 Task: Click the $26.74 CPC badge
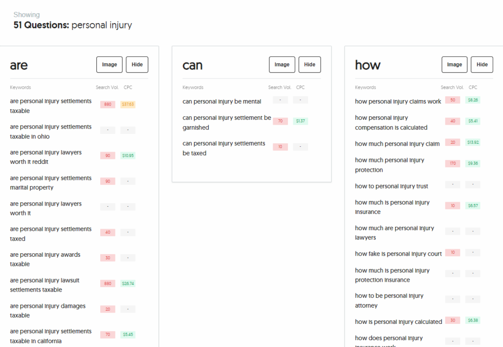(x=128, y=284)
